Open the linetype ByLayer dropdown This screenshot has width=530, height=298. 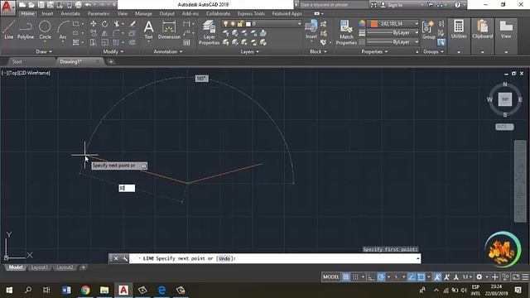pyautogui.click(x=393, y=42)
